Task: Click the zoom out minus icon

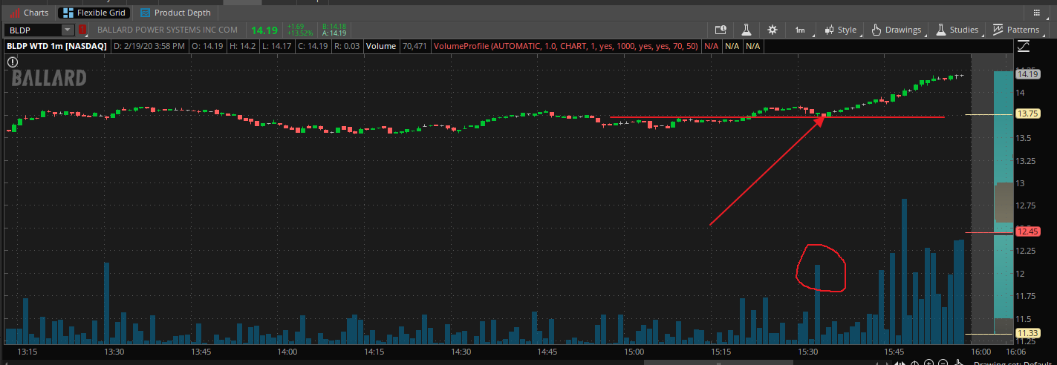Action: pyautogui.click(x=943, y=362)
